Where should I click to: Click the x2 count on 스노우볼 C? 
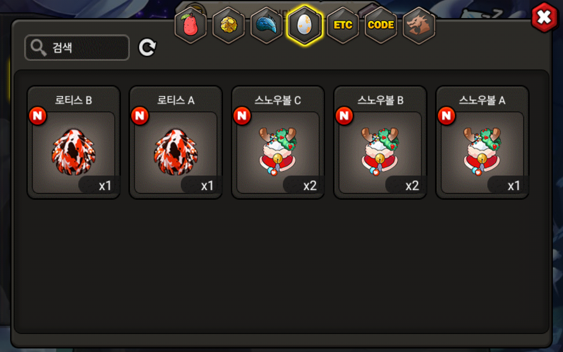[x=310, y=186]
